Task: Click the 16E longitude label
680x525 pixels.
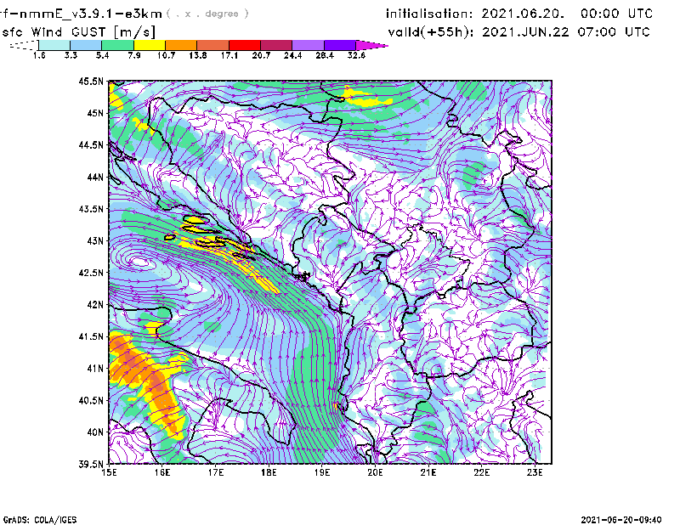Action: click(162, 472)
